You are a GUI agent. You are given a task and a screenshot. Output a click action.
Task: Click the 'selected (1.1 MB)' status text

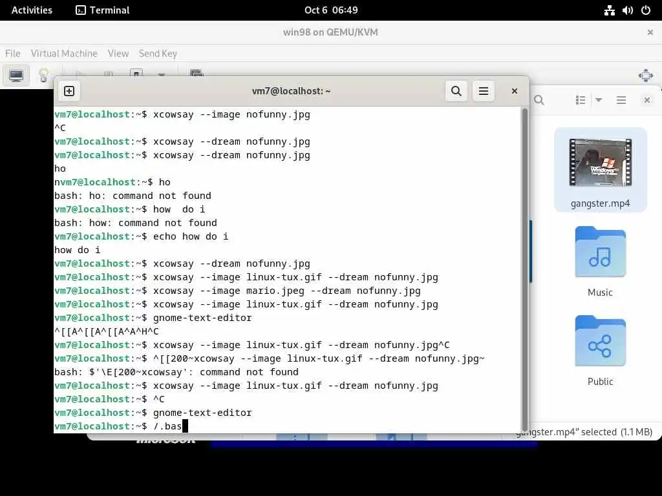pyautogui.click(x=617, y=432)
